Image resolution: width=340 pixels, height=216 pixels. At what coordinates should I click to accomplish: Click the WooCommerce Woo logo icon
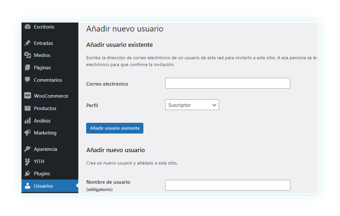click(x=27, y=96)
